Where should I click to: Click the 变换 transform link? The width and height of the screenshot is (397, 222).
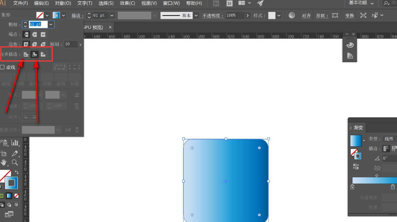click(x=350, y=15)
